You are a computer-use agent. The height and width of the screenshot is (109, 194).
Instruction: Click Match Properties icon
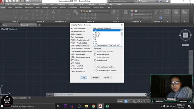pos(126,14)
